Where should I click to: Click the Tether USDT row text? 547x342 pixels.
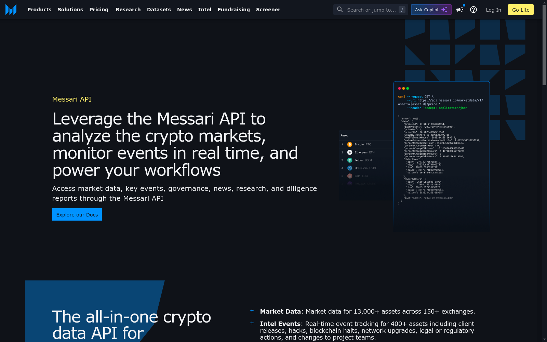pos(363,160)
